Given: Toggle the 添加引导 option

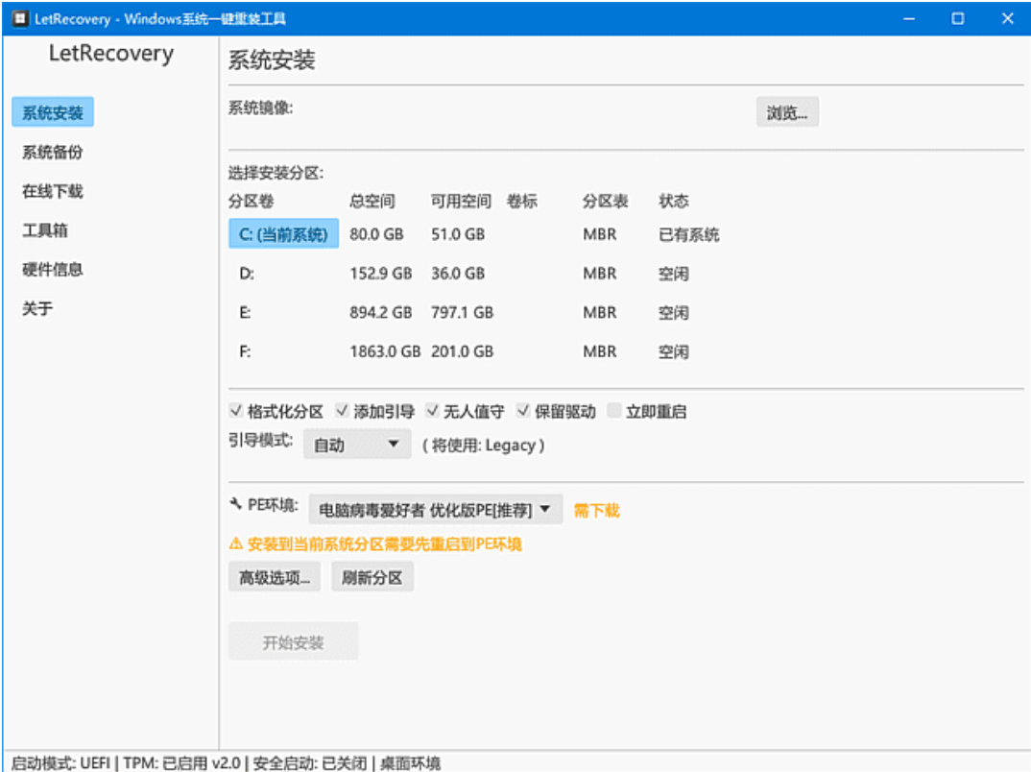Looking at the screenshot, I should (x=341, y=411).
